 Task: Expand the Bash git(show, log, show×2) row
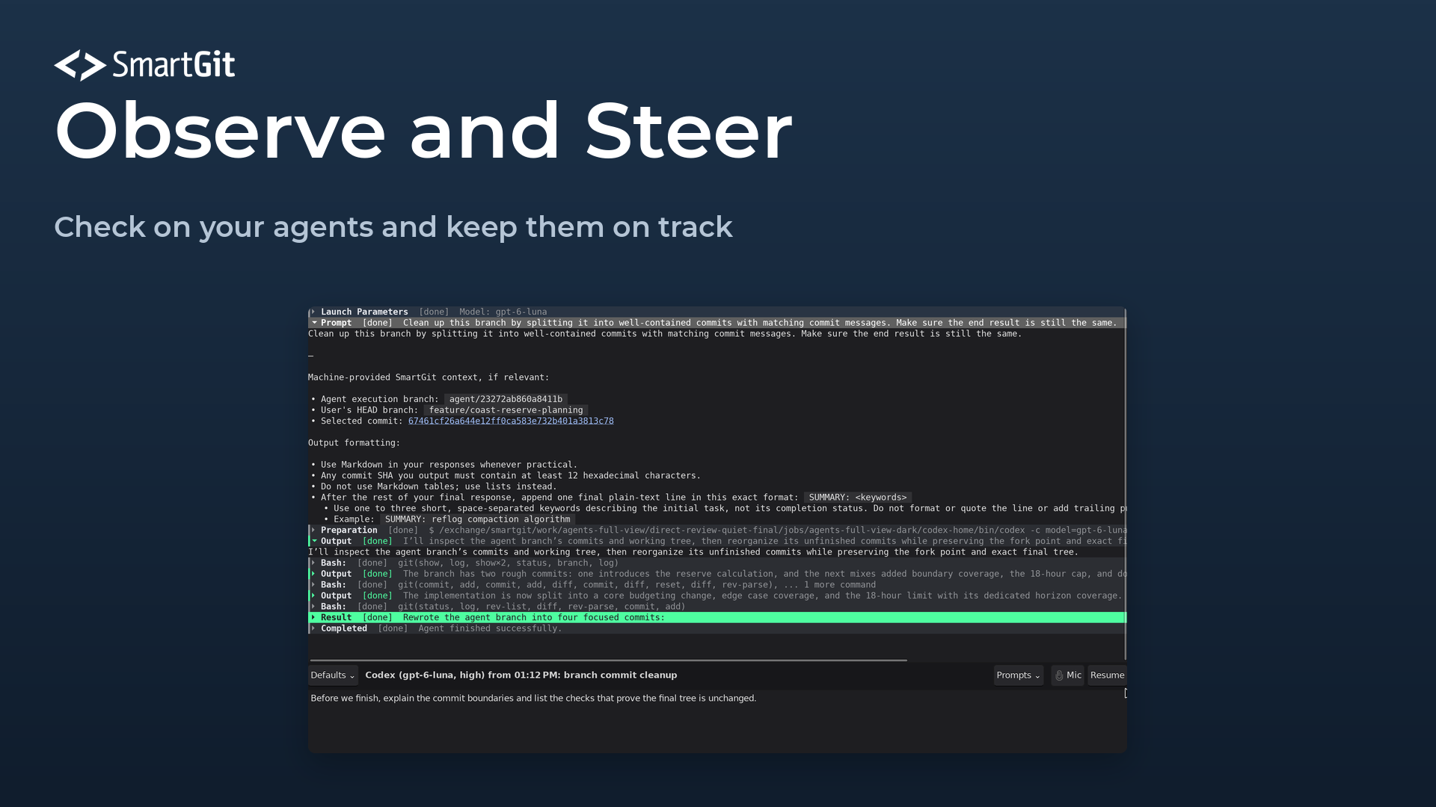(313, 563)
